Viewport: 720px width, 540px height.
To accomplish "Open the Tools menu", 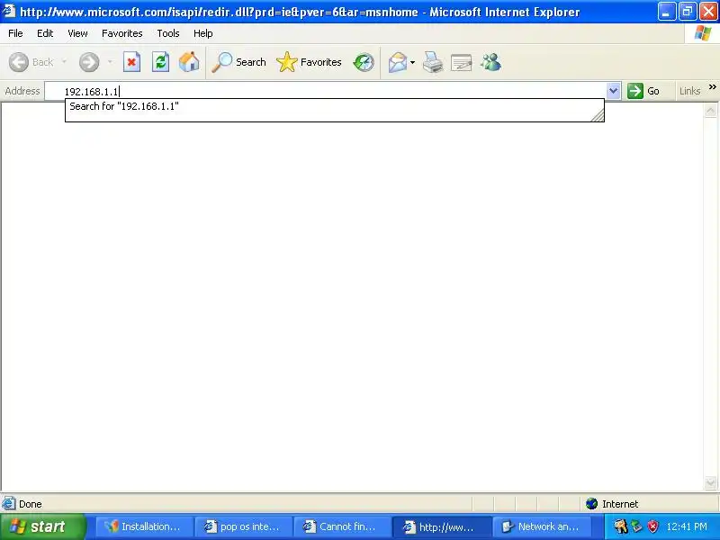I will [x=168, y=33].
